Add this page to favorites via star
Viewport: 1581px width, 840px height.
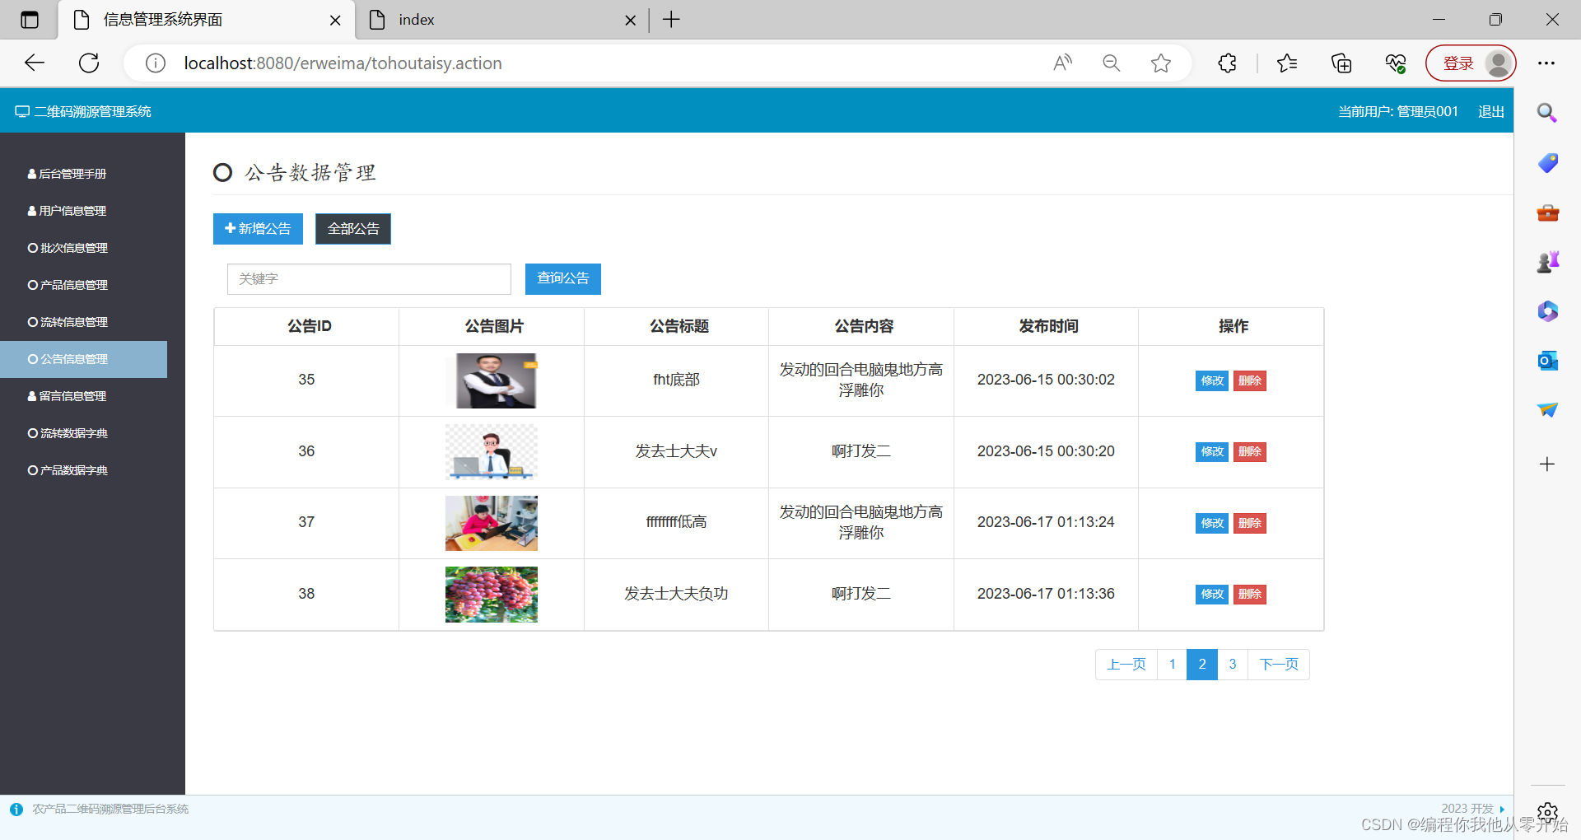click(x=1161, y=63)
